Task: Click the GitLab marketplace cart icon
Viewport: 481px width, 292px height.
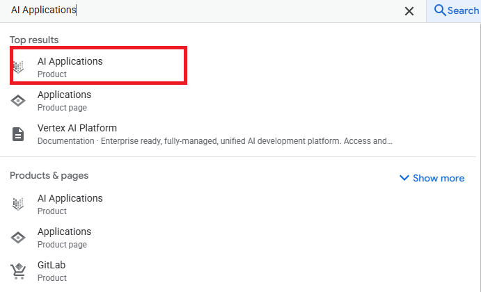Action: pyautogui.click(x=18, y=271)
